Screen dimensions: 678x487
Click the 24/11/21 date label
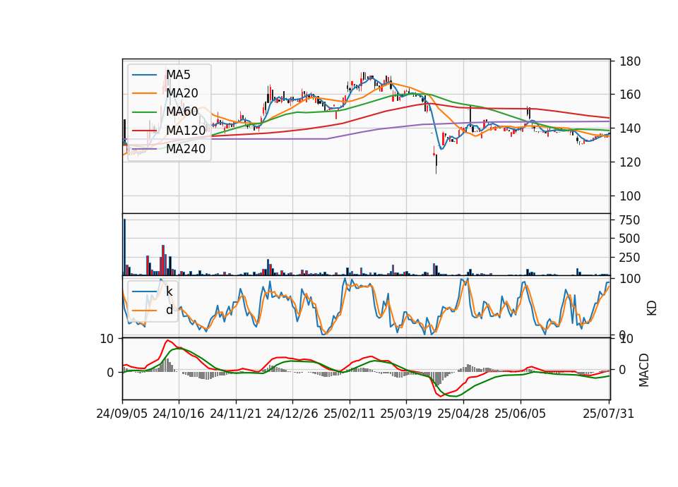point(236,414)
